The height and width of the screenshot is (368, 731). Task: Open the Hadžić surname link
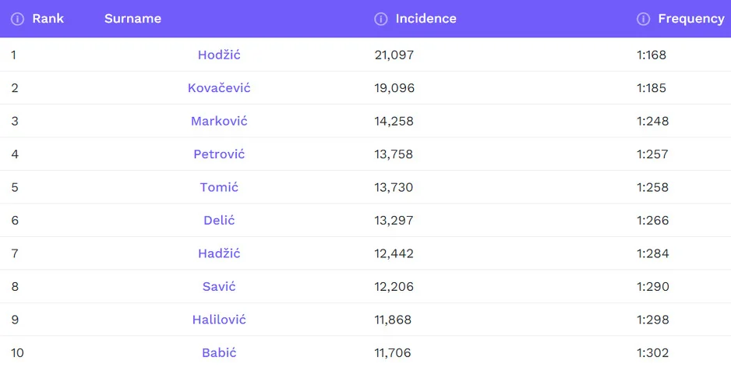coord(219,253)
